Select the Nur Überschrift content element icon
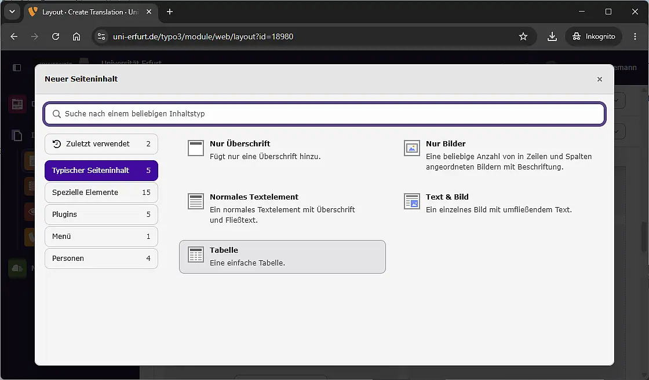Viewport: 649px width, 380px height. point(196,148)
